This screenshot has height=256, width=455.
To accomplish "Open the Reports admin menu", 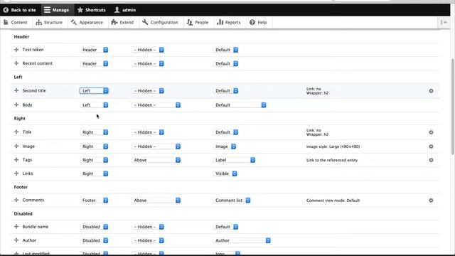I will 229,22.
